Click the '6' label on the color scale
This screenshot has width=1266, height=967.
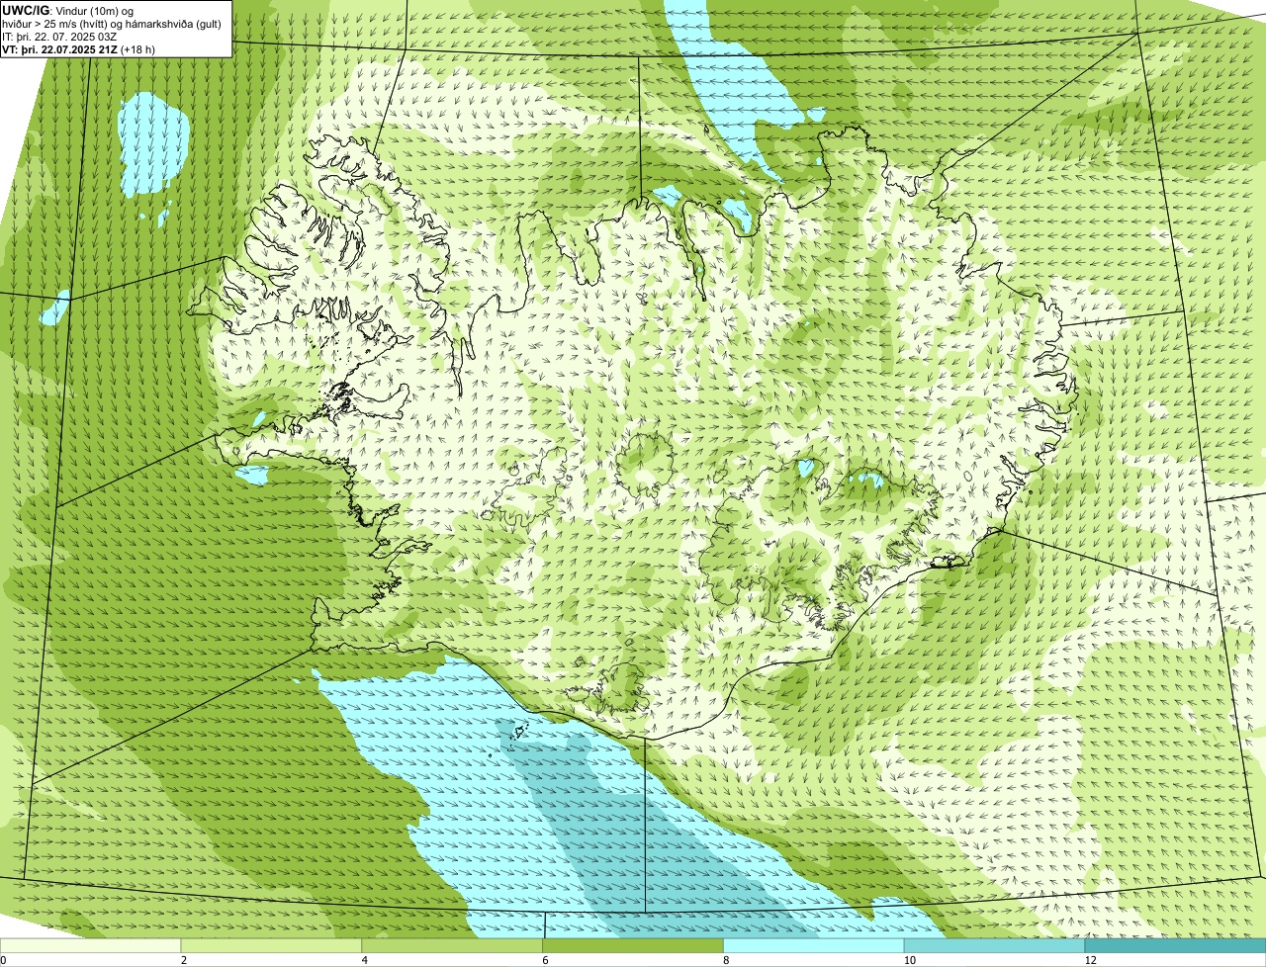click(545, 960)
